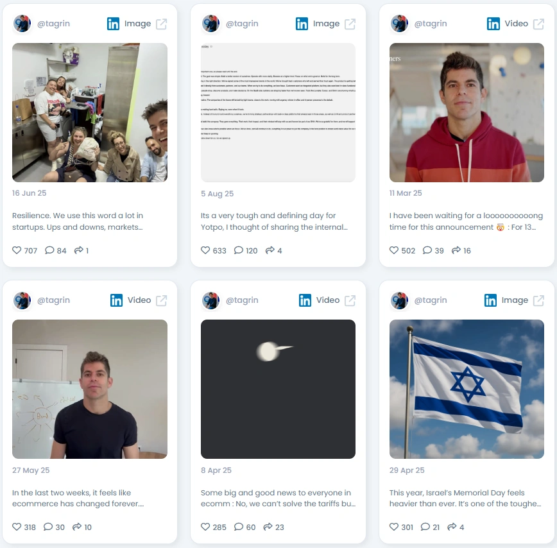Image resolution: width=557 pixels, height=548 pixels.
Task: Open the Israeli flag image thumbnail
Action: [x=467, y=389]
